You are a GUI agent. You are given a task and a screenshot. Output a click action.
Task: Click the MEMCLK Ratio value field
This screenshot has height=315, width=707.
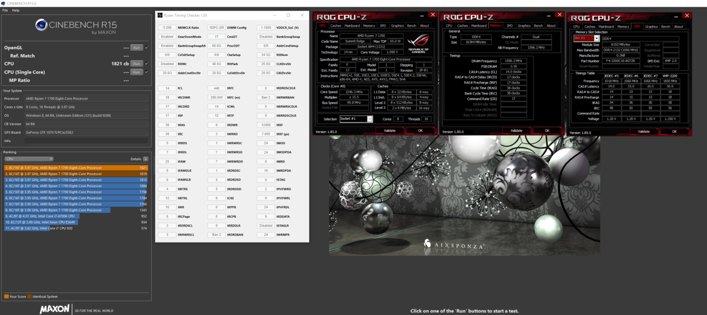(x=167, y=28)
